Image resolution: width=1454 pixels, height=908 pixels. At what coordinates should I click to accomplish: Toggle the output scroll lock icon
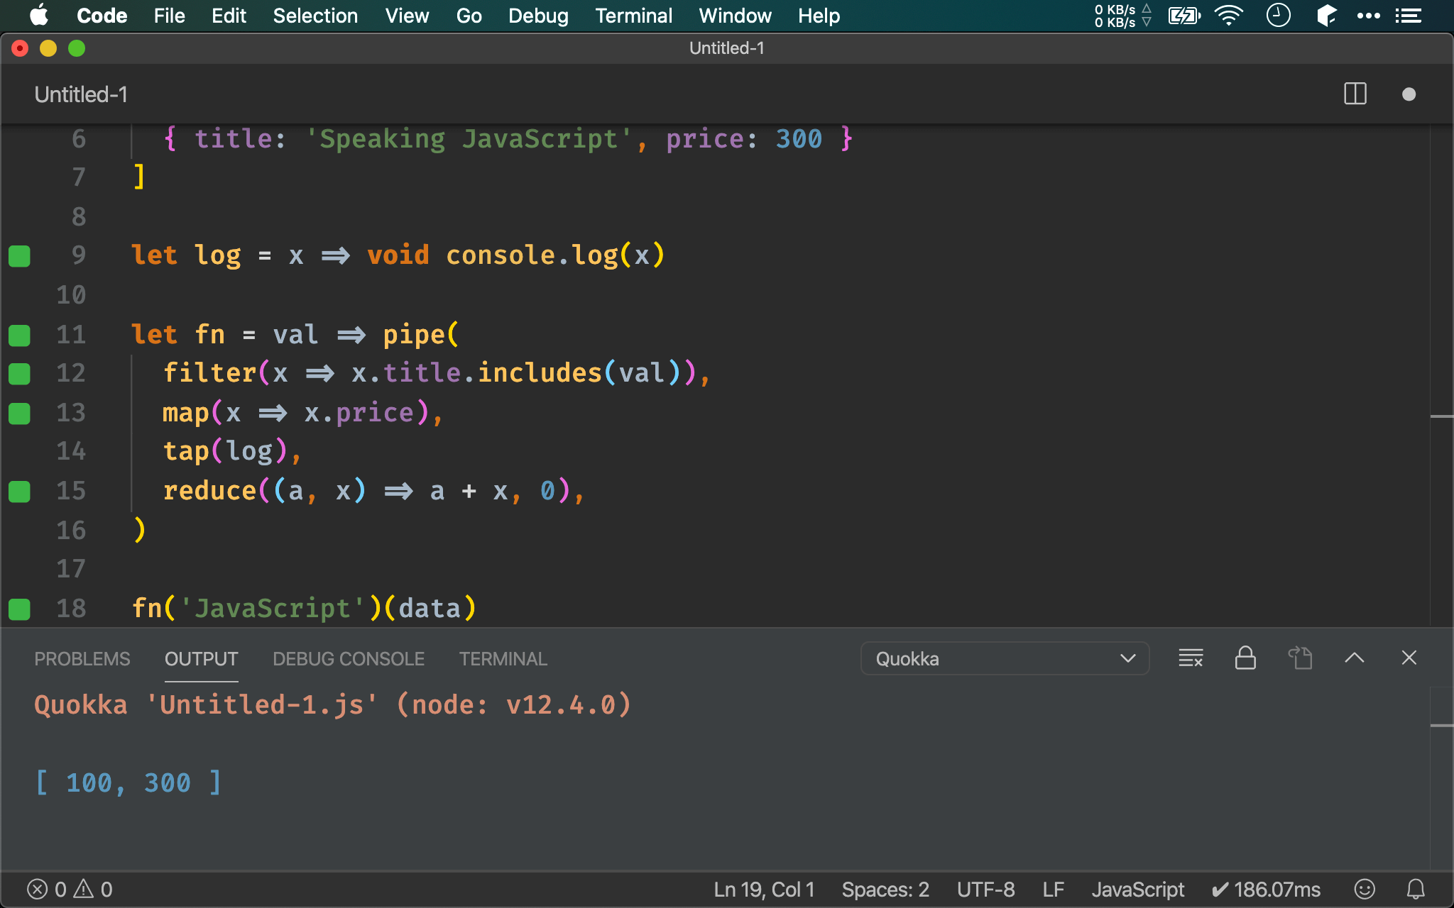[x=1245, y=658]
